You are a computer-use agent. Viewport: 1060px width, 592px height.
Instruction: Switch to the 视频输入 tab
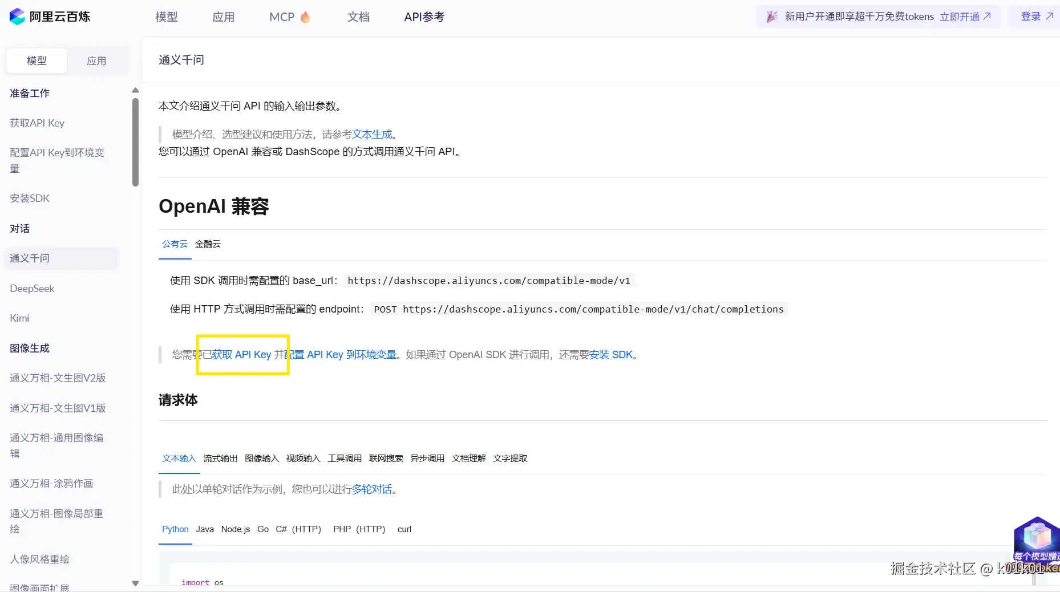[x=303, y=459]
